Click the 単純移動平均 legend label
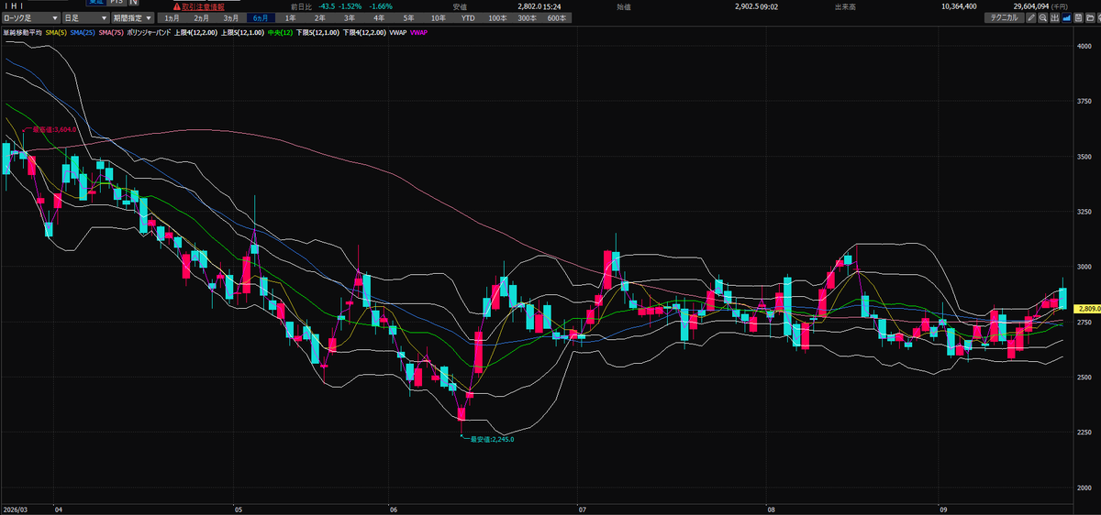This screenshot has width=1101, height=515. point(22,32)
